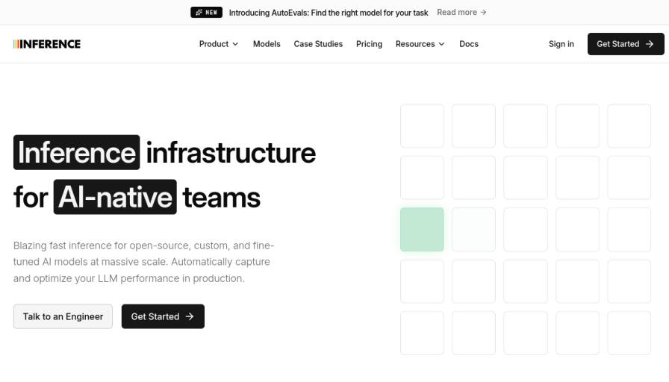Expand the Resources dropdown menu
The width and height of the screenshot is (669, 382).
click(420, 44)
